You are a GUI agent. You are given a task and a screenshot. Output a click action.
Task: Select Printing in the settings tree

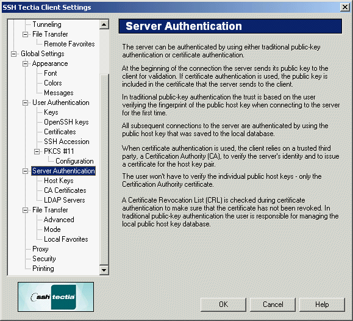pos(43,269)
